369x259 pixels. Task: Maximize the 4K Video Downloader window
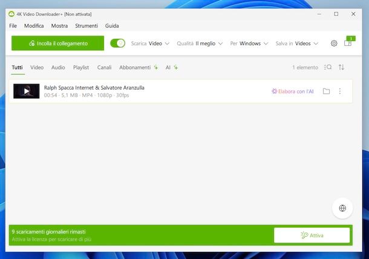tap(336, 14)
